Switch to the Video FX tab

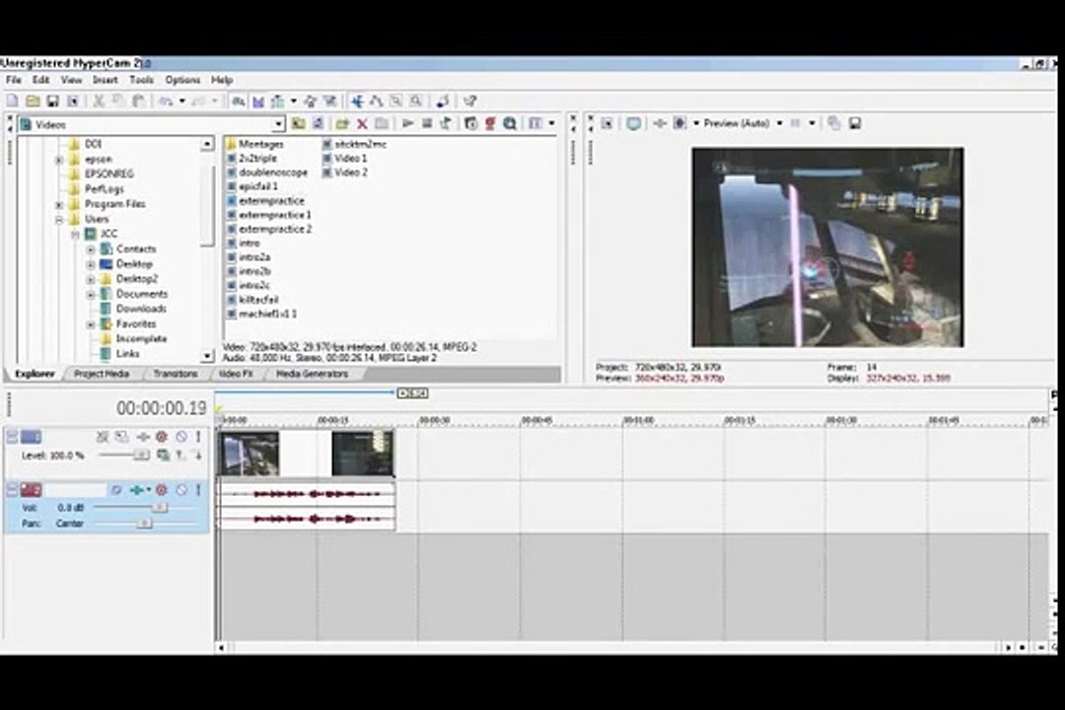(236, 374)
